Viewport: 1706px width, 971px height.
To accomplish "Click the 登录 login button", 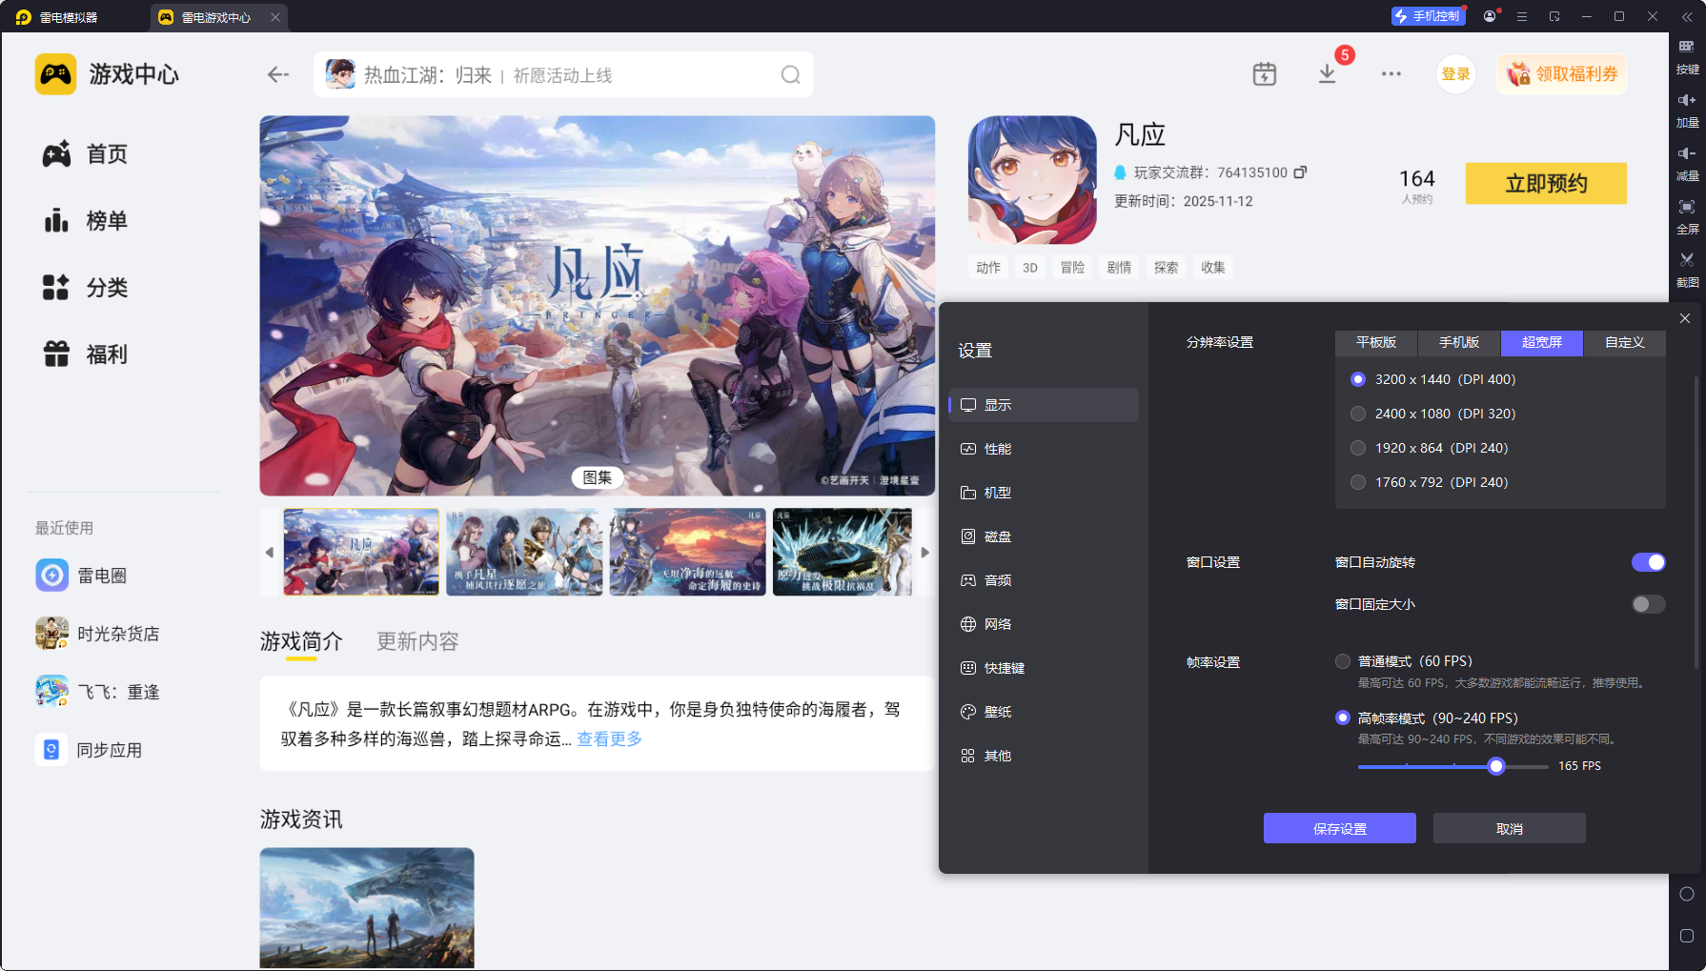I will pyautogui.click(x=1455, y=74).
